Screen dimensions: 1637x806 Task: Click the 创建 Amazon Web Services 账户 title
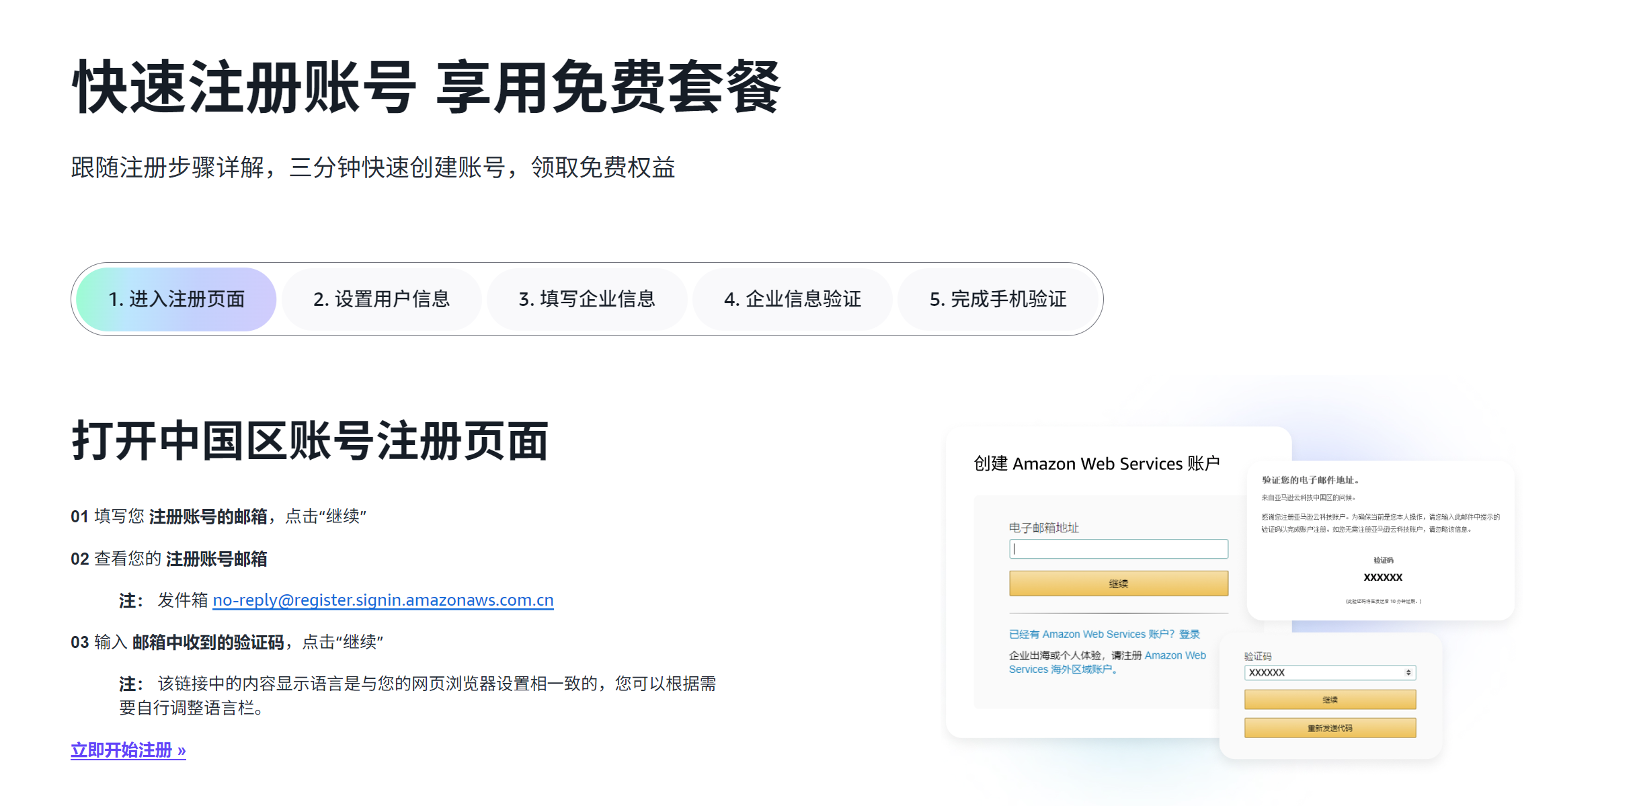pyautogui.click(x=1096, y=463)
